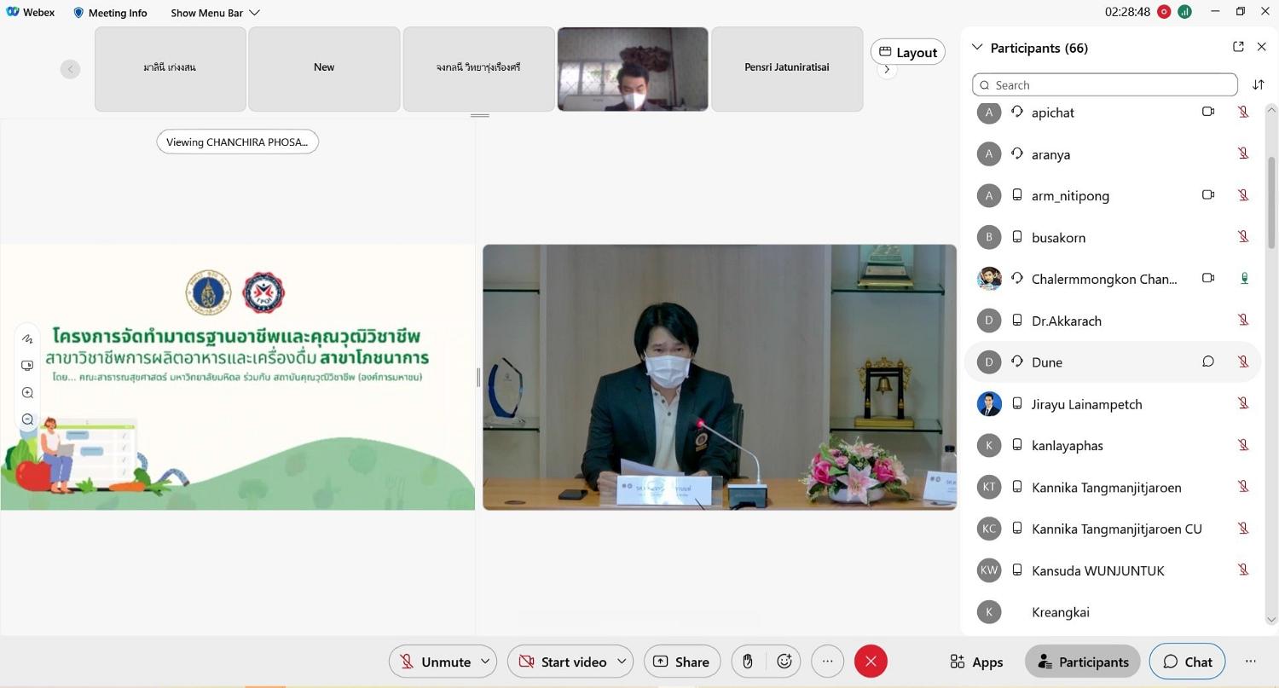Image resolution: width=1279 pixels, height=688 pixels.
Task: Open the Unmute audio options arrow
Action: pyautogui.click(x=485, y=662)
